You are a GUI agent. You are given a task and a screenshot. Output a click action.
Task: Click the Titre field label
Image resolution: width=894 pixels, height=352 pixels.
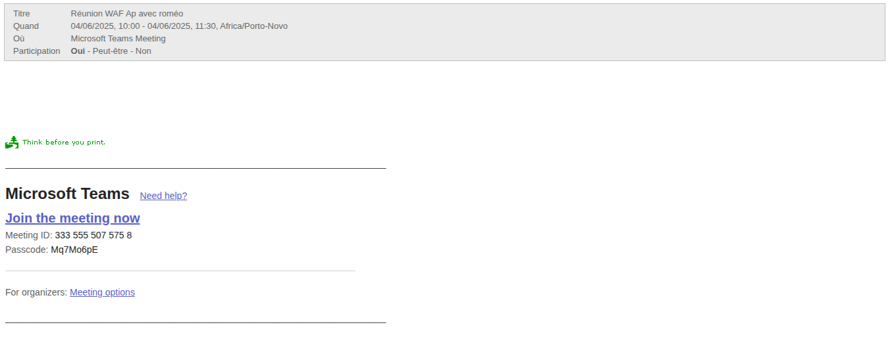click(22, 14)
